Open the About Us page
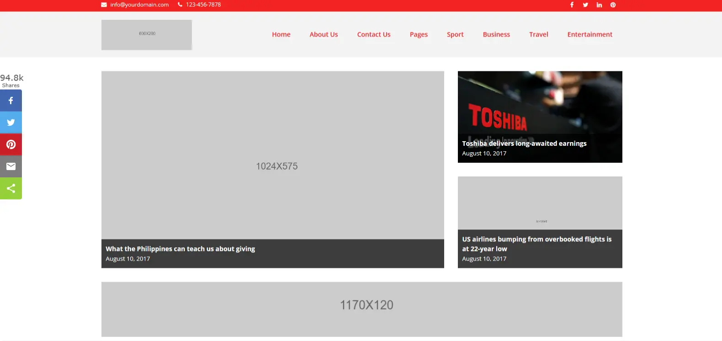This screenshot has height=341, width=722. [x=324, y=34]
